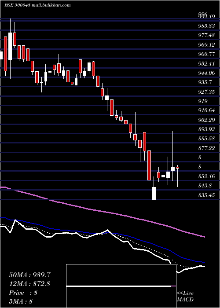Image resolution: width=220 pixels, height=308 pixels.
Task: Click the 852.16 price axis label
Action: coord(206,176)
